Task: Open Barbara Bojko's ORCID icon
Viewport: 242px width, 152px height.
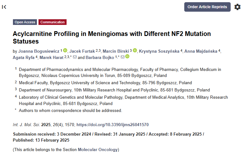Action: (127, 56)
